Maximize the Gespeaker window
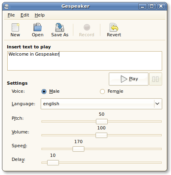This screenshot has width=171, height=175. pos(152,6)
